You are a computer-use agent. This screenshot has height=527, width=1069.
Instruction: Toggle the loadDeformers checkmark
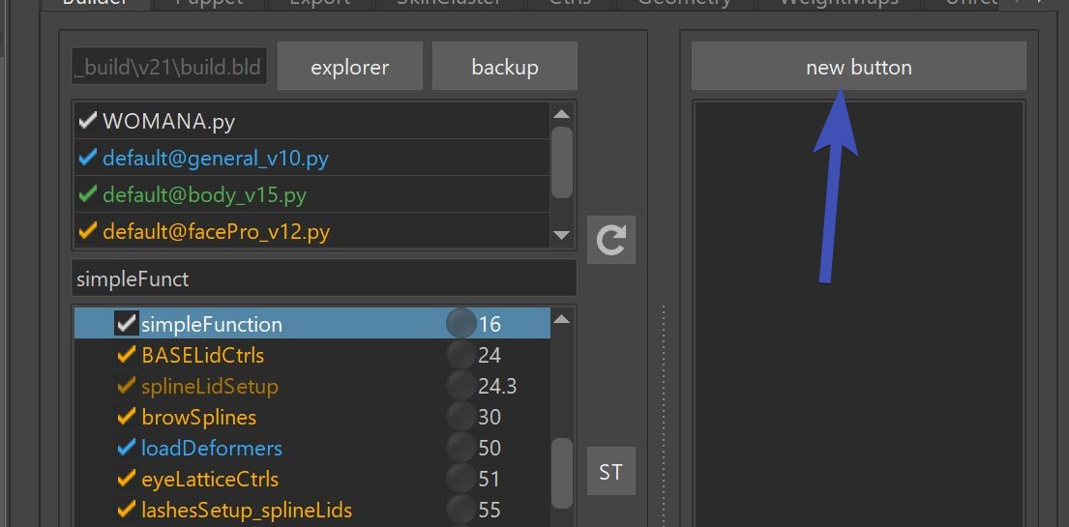point(126,448)
